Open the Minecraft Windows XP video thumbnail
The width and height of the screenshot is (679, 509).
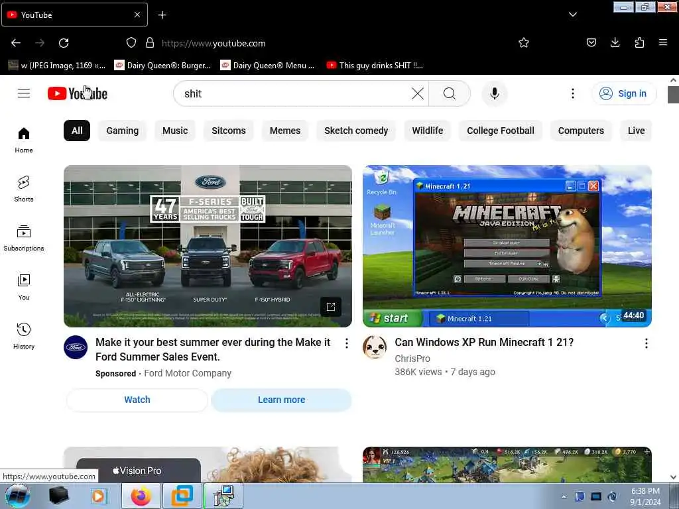click(x=507, y=246)
